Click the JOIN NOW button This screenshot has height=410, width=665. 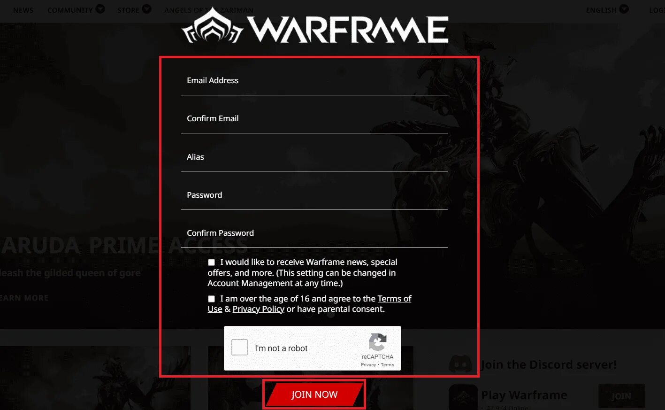click(x=314, y=395)
